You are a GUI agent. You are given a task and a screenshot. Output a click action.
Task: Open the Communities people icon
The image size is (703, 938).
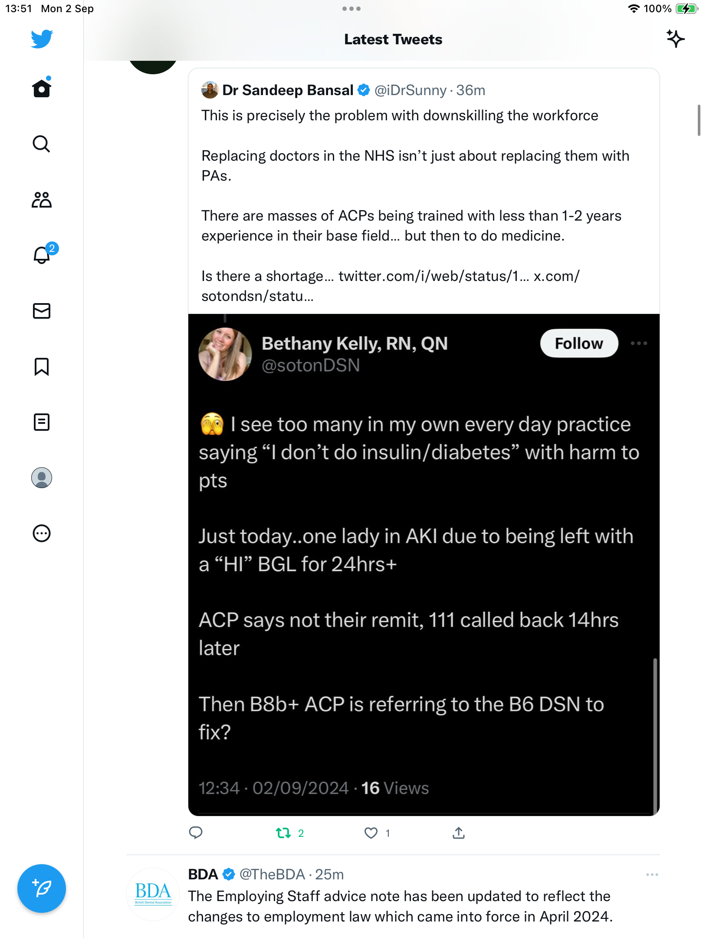[42, 200]
